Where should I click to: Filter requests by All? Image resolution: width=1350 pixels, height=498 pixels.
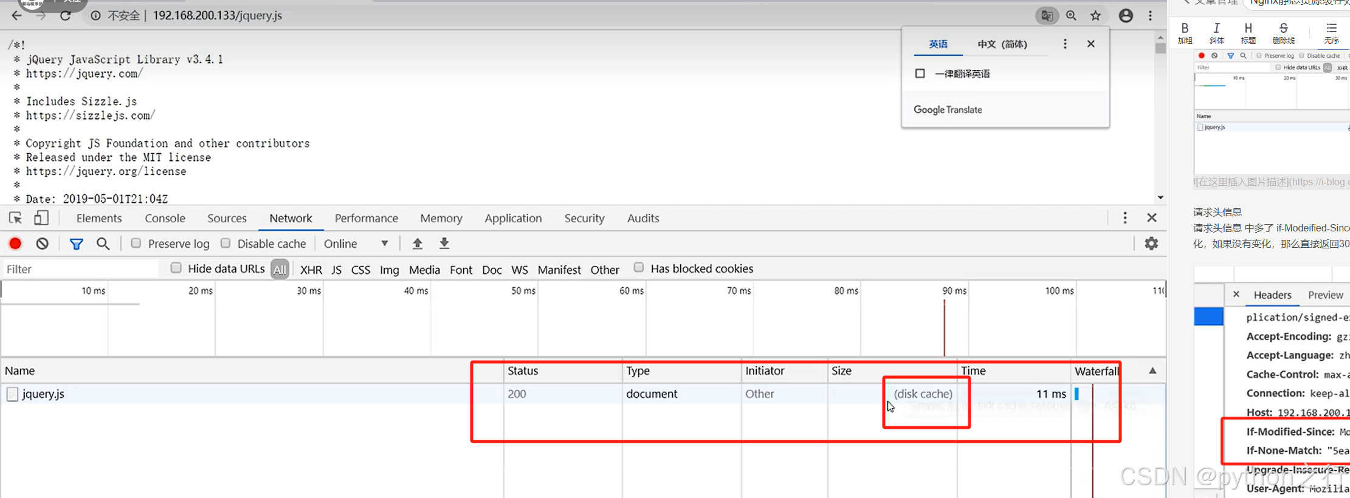(x=280, y=269)
